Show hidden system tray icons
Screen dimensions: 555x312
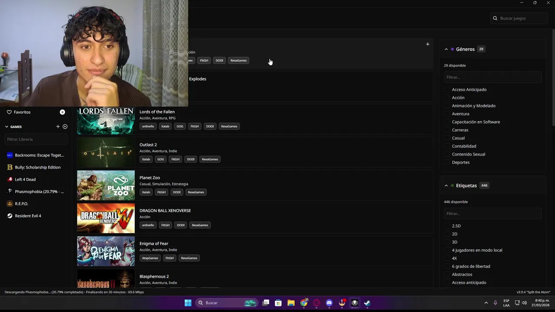click(x=486, y=303)
